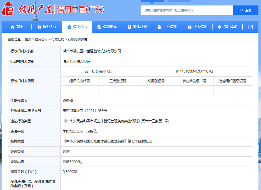
Task: Open the 政策法规 menu item
Action: tap(137, 27)
